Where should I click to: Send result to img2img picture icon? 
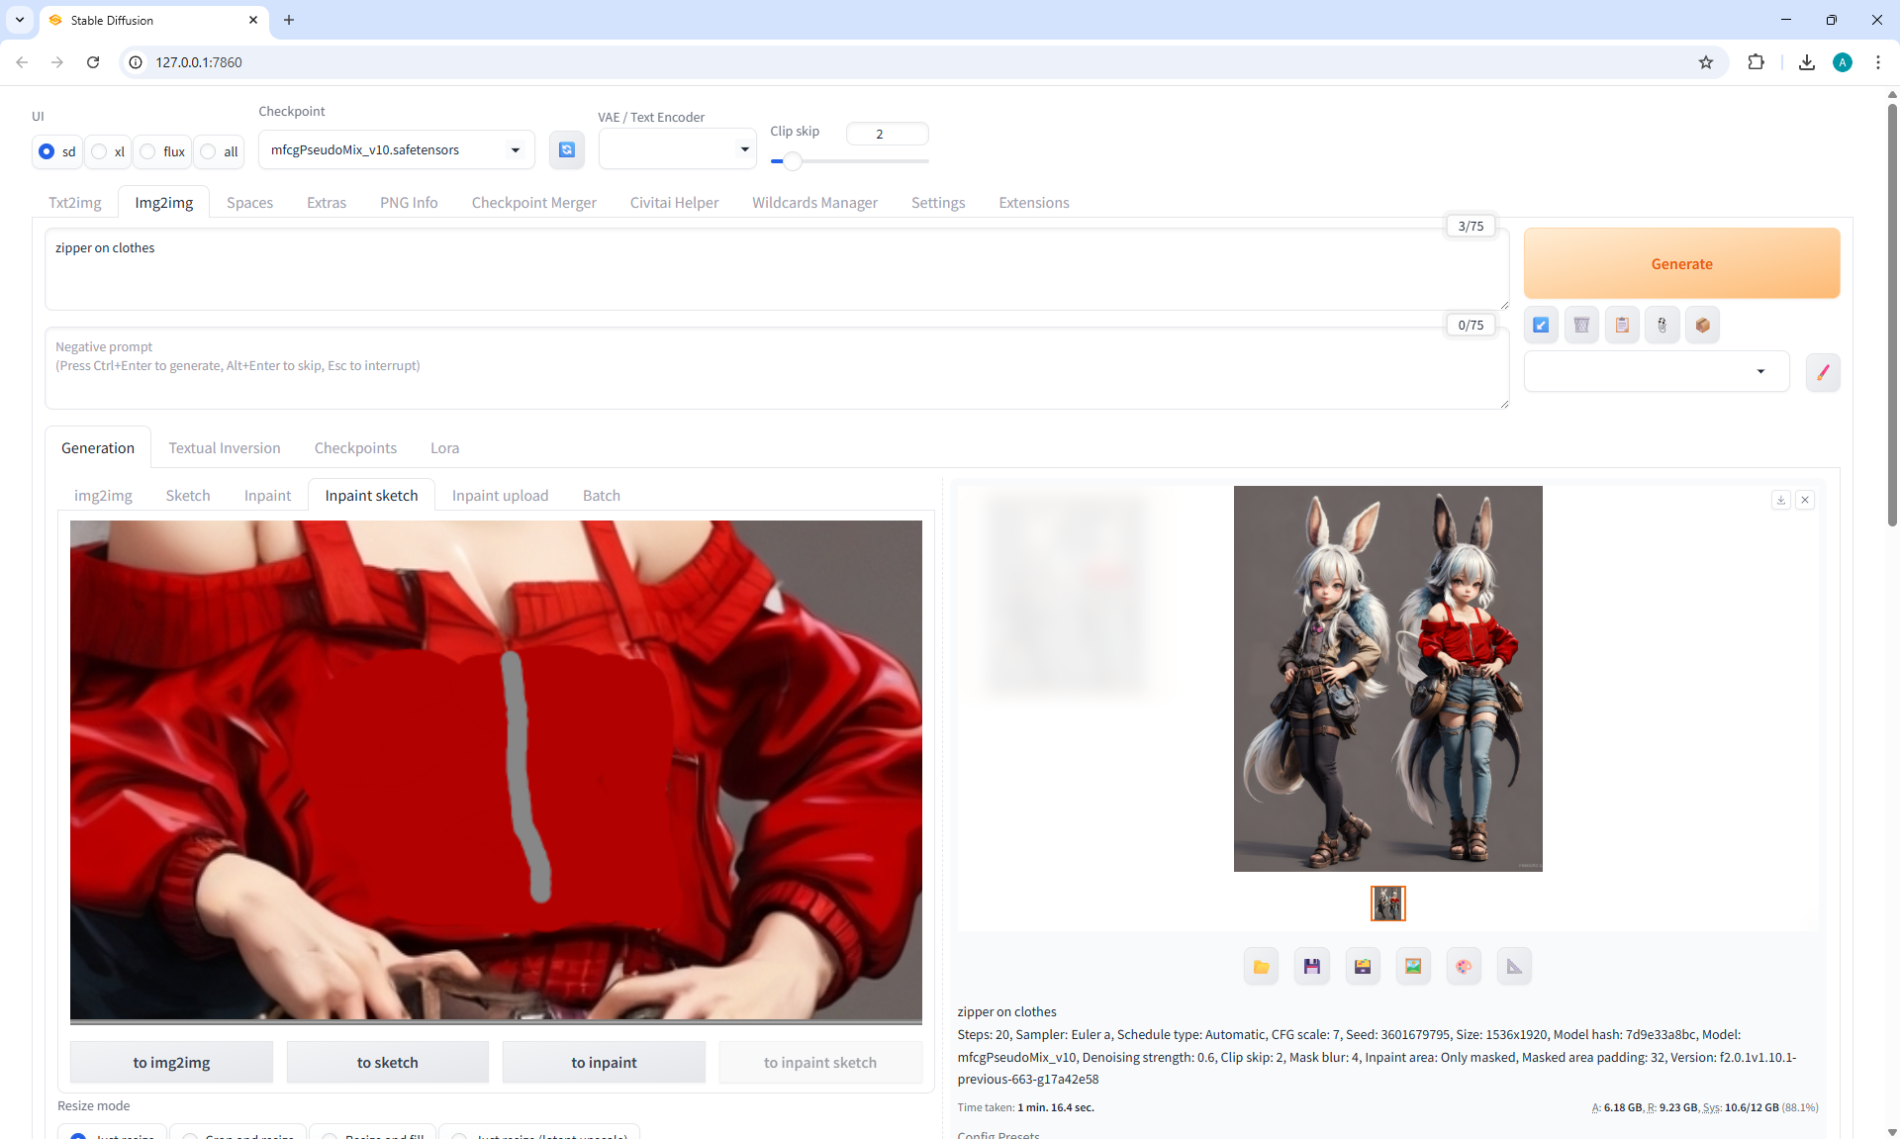pos(1413,967)
